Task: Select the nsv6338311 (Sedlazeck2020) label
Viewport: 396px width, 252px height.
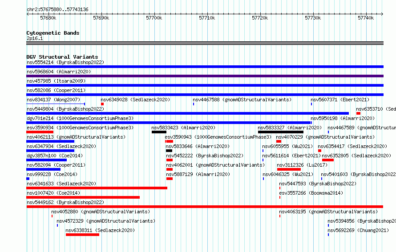Action: [100, 230]
